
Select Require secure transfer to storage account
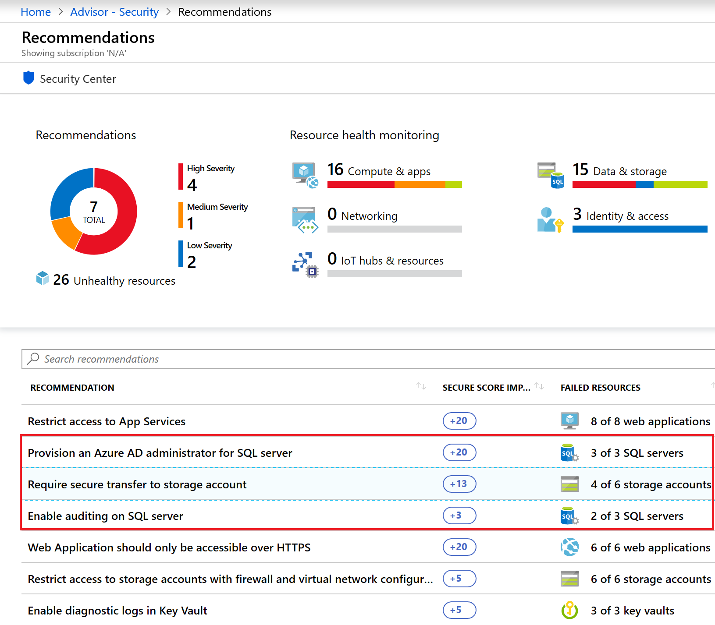click(x=137, y=484)
